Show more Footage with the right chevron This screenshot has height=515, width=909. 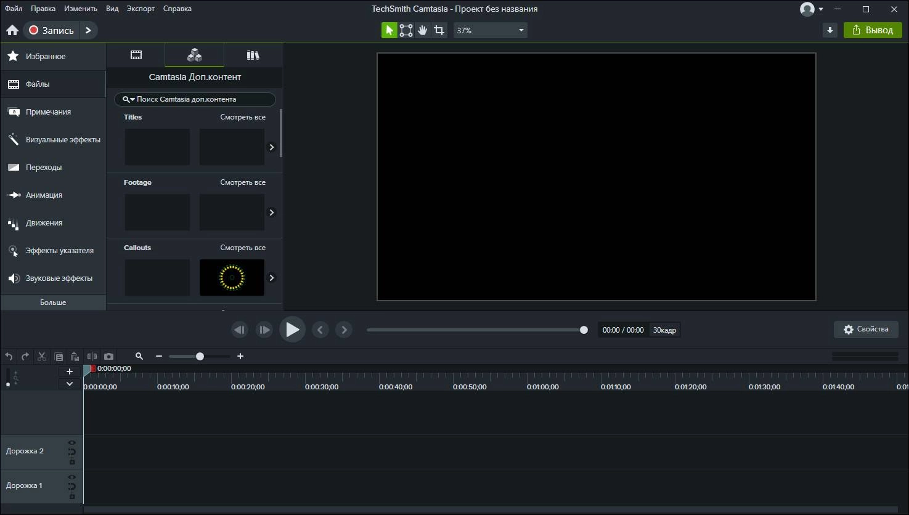pos(271,213)
